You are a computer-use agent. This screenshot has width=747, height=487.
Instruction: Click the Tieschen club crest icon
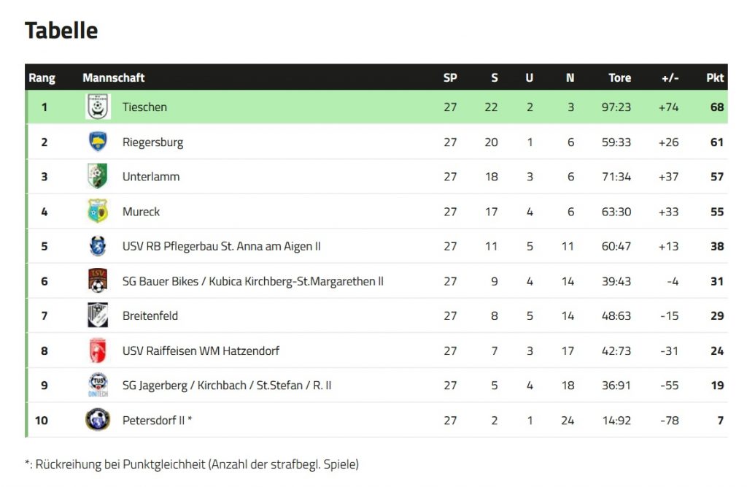[98, 107]
